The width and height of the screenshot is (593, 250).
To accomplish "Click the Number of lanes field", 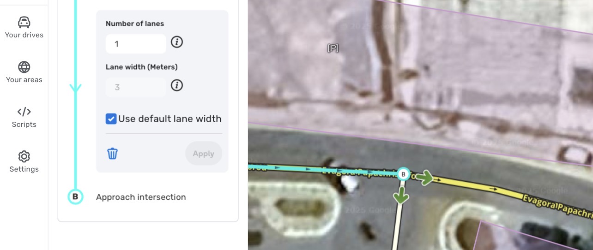I will click(136, 44).
